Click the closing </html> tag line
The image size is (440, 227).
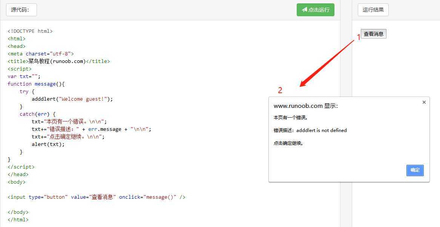[18, 220]
